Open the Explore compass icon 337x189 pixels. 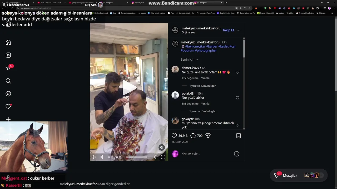click(x=8, y=94)
